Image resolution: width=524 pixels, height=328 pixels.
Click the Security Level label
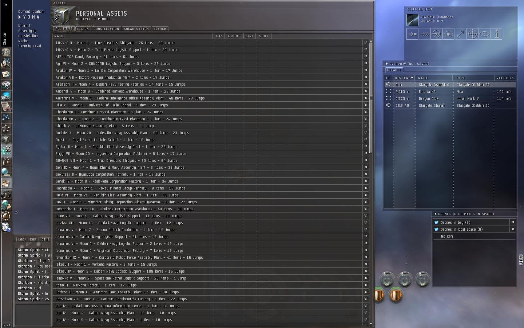point(29,46)
